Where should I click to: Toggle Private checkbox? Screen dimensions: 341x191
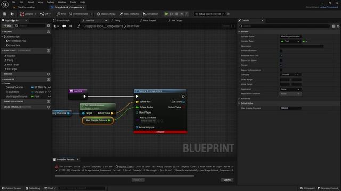(x=281, y=65)
